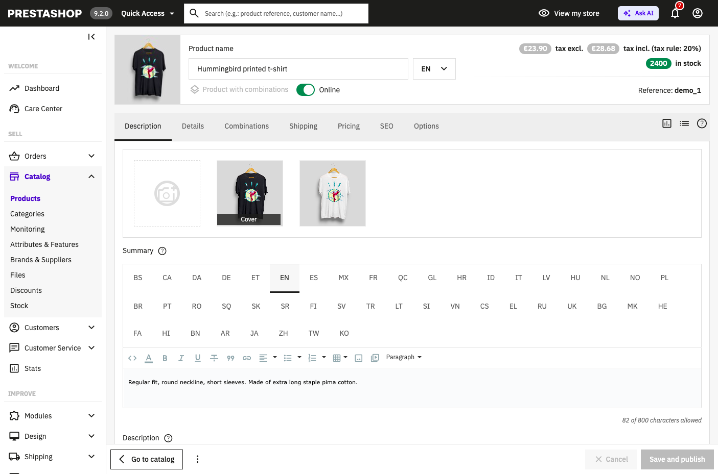Open text color picker in editor
The width and height of the screenshot is (718, 474).
(x=149, y=358)
